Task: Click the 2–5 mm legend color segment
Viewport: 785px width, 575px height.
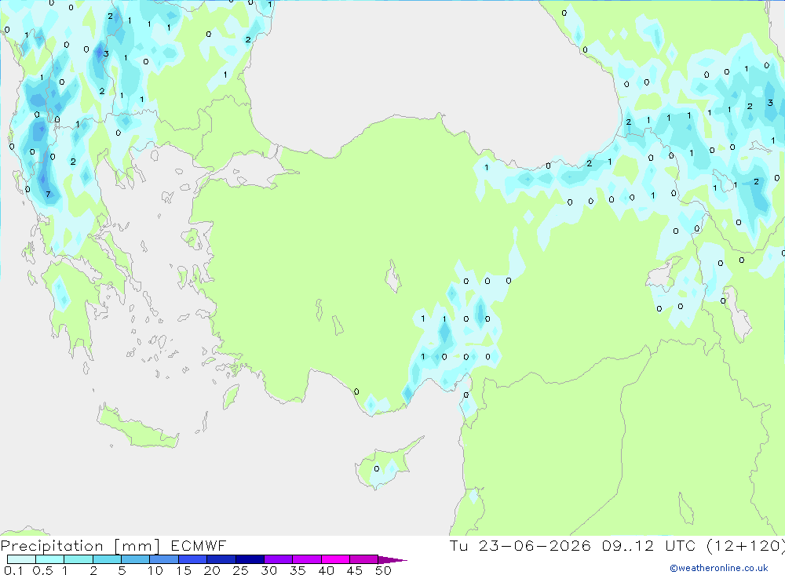Action: (107, 559)
